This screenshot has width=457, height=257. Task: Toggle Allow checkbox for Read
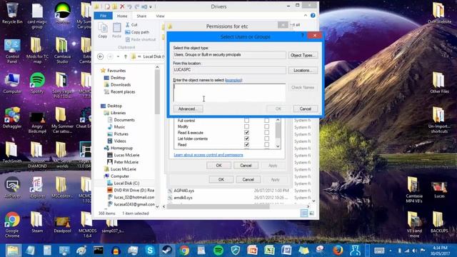pyautogui.click(x=246, y=144)
